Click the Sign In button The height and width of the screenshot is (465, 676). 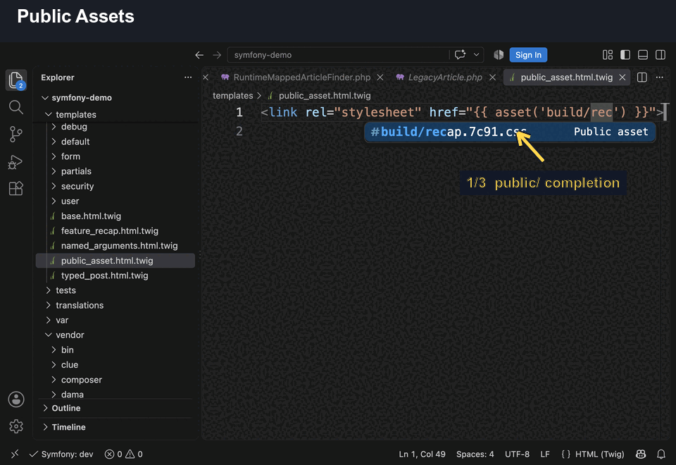[x=528, y=55]
